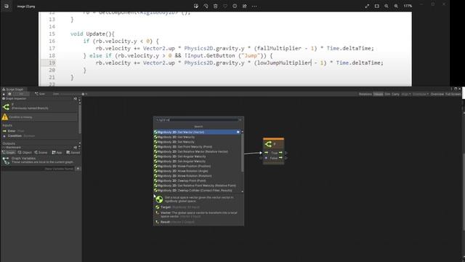
Task: Expand photo viewer to full screen arrows icon
Action: coord(367,6)
